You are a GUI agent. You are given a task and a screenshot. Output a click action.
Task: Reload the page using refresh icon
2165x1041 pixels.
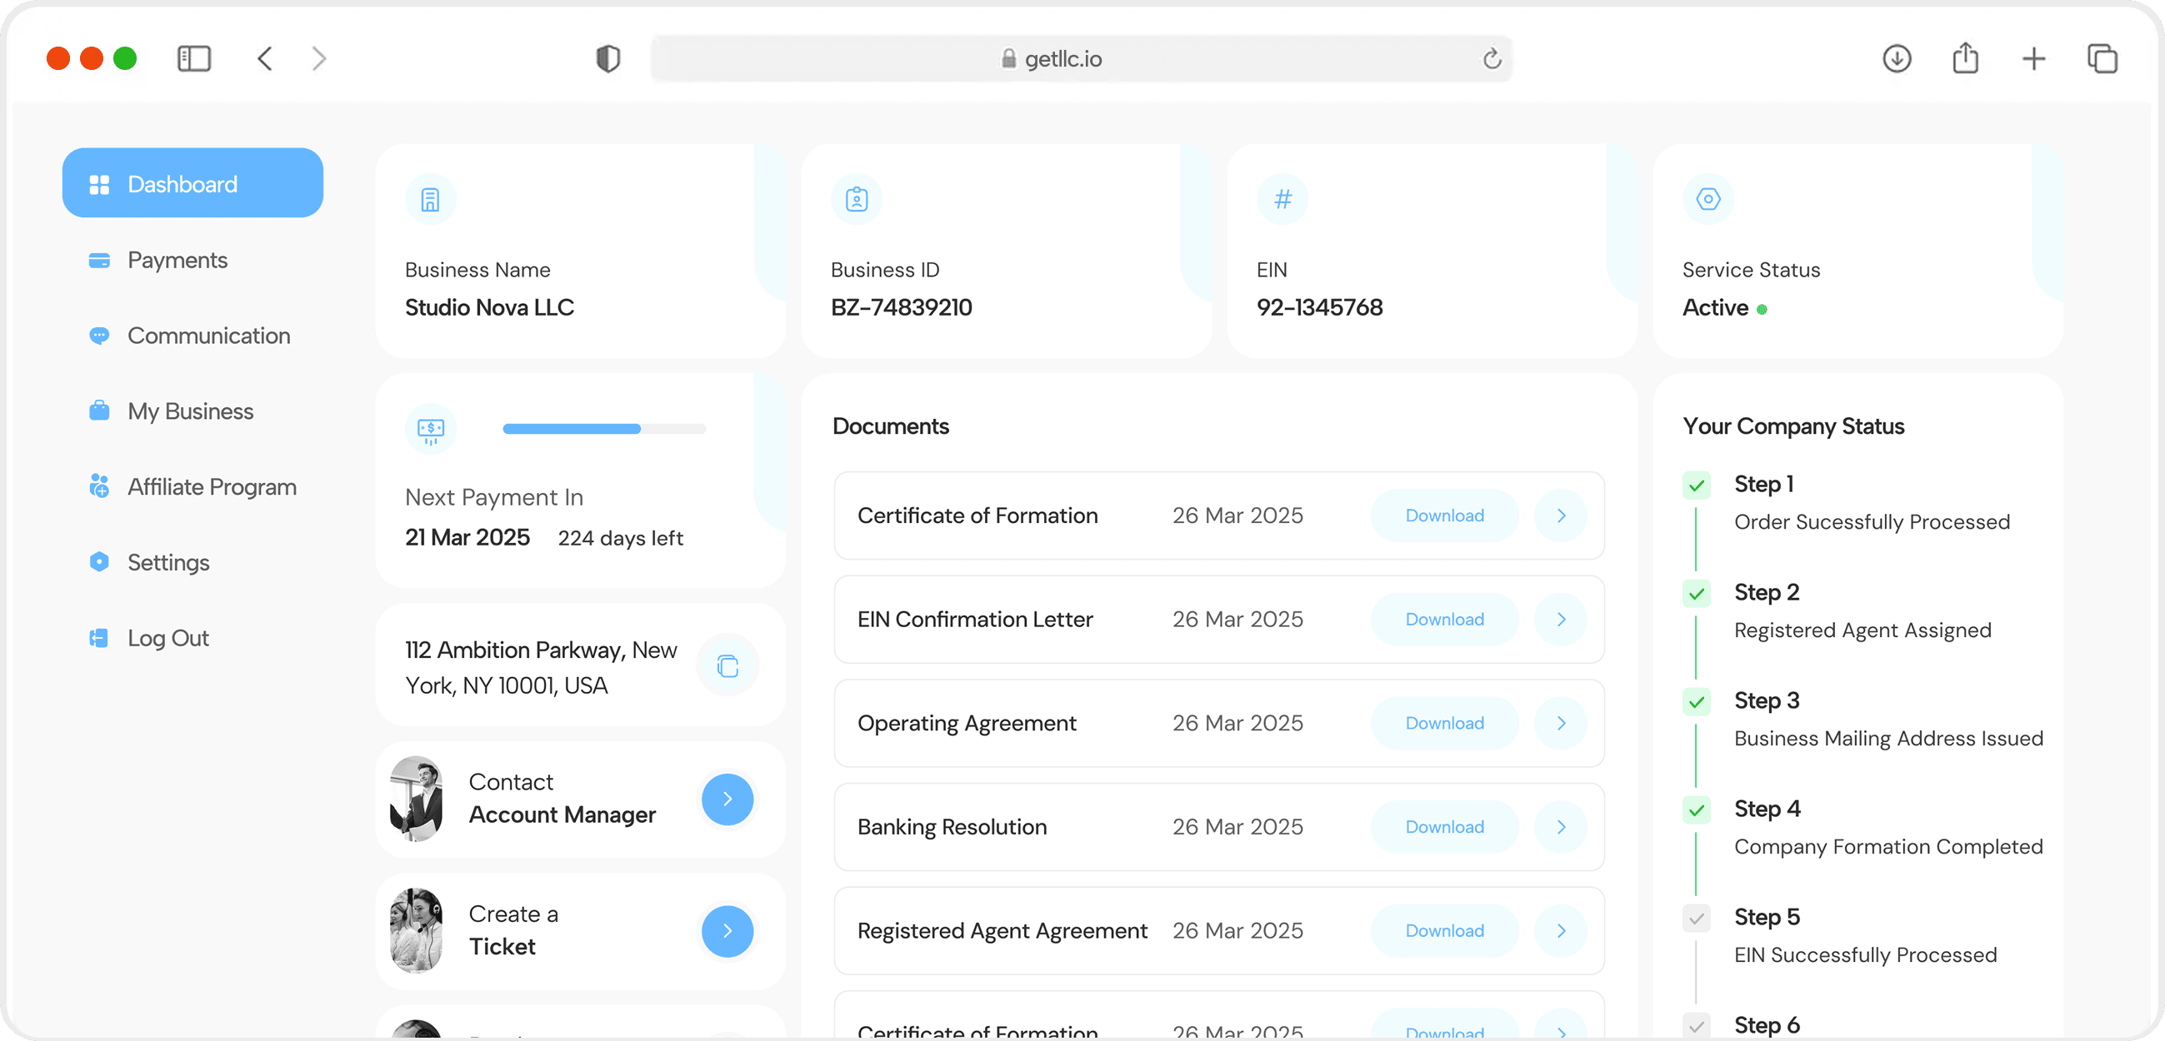pyautogui.click(x=1492, y=59)
